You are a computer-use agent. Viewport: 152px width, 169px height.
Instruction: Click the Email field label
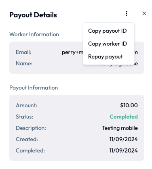pos(23,52)
